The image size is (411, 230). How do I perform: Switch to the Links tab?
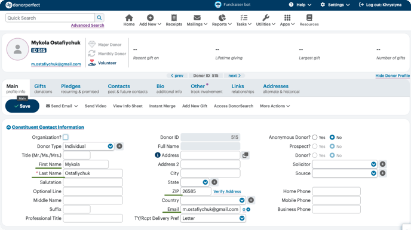(x=243, y=88)
